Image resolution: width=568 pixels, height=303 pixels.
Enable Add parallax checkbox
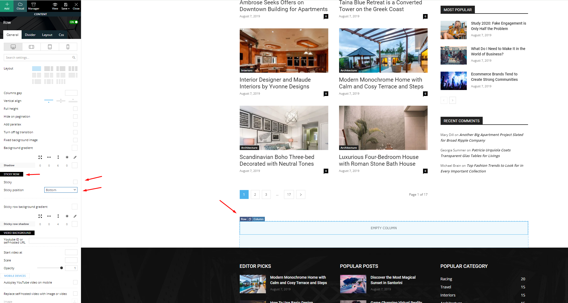pyautogui.click(x=75, y=124)
